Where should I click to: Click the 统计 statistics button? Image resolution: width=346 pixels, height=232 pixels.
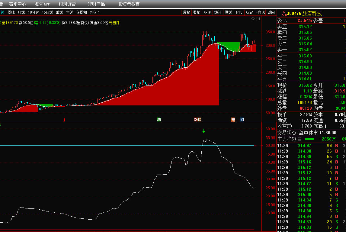click(x=218, y=12)
